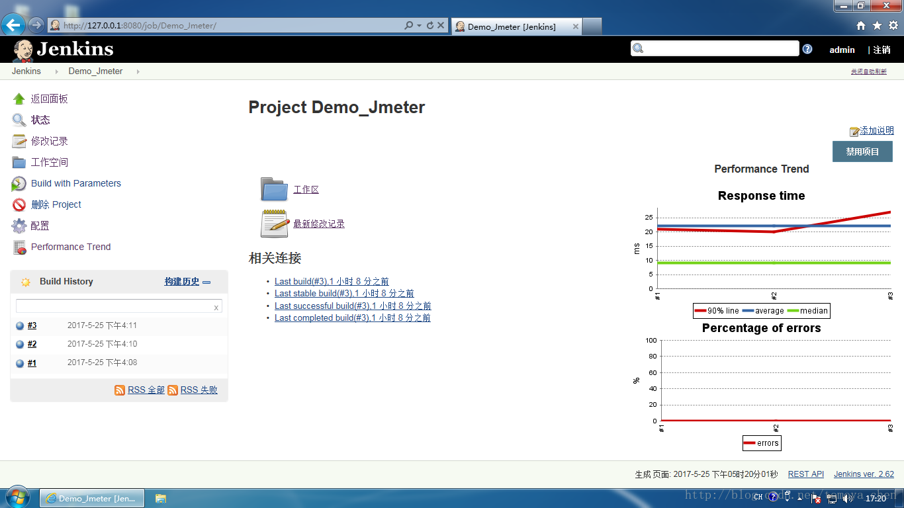The width and height of the screenshot is (904, 508).
Task: Click the system tray volume icon
Action: pyautogui.click(x=848, y=498)
